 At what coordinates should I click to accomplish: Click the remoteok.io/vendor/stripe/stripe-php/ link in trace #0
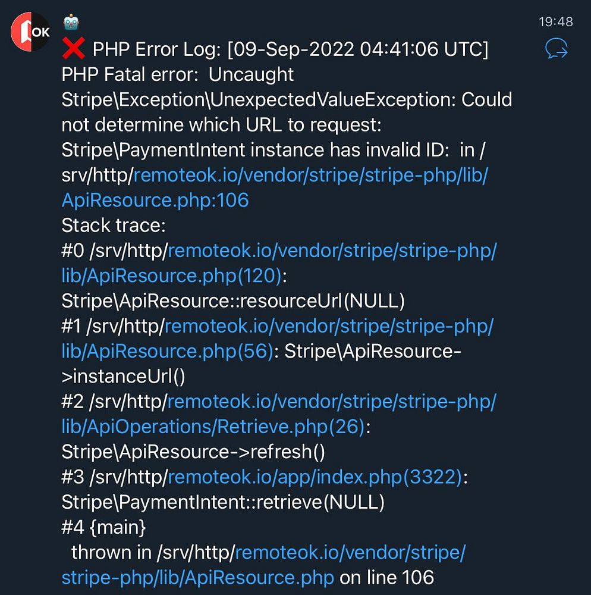[332, 251]
